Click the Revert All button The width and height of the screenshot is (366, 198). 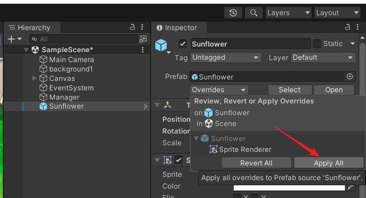pyautogui.click(x=256, y=163)
